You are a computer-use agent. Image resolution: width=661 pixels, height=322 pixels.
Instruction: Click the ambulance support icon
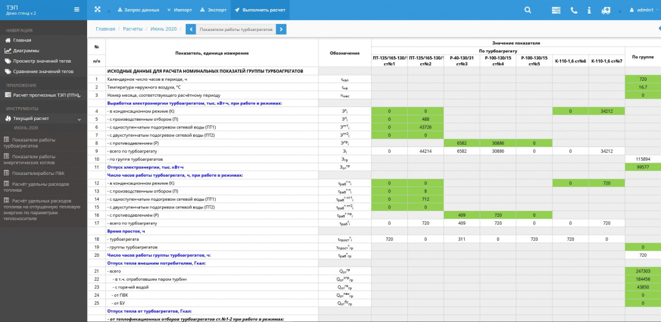pos(605,10)
